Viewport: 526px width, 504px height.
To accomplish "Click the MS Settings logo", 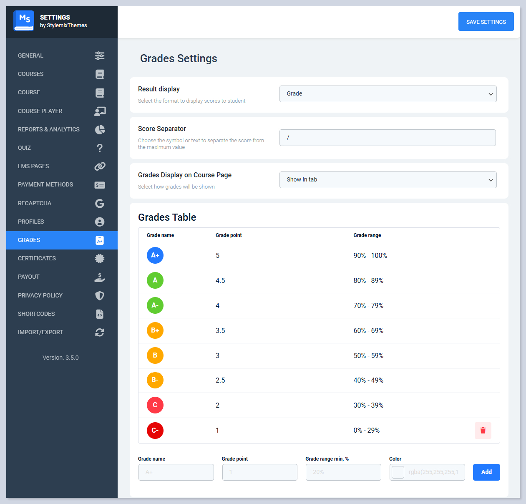I will pyautogui.click(x=24, y=21).
